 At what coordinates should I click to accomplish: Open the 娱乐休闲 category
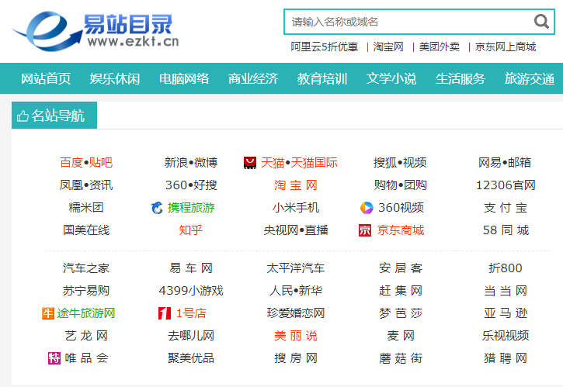[115, 78]
